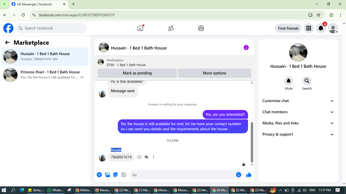Image resolution: width=346 pixels, height=194 pixels.
Task: Open more actions plus icon
Action: [99, 175]
